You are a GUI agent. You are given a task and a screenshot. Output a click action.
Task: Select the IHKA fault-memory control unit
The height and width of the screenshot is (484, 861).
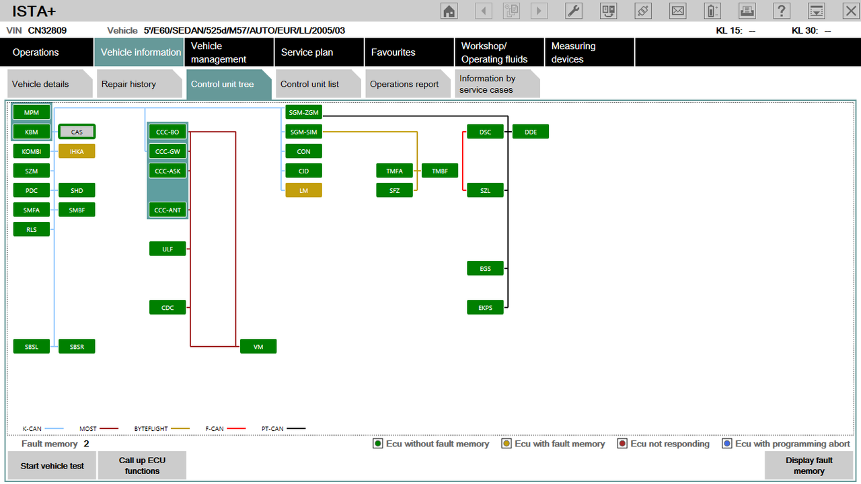(x=77, y=151)
